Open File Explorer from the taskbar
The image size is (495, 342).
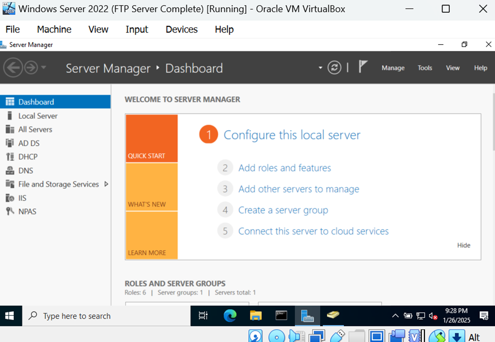tap(256, 316)
